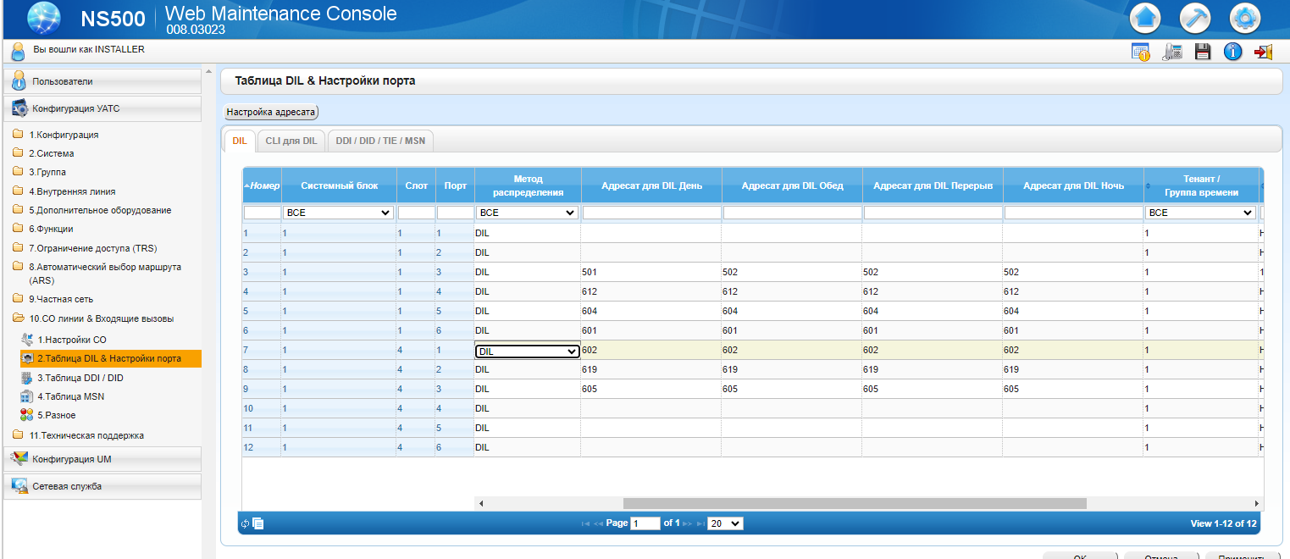Open the Системный блок filter dropdown
1290x559 pixels.
point(338,213)
